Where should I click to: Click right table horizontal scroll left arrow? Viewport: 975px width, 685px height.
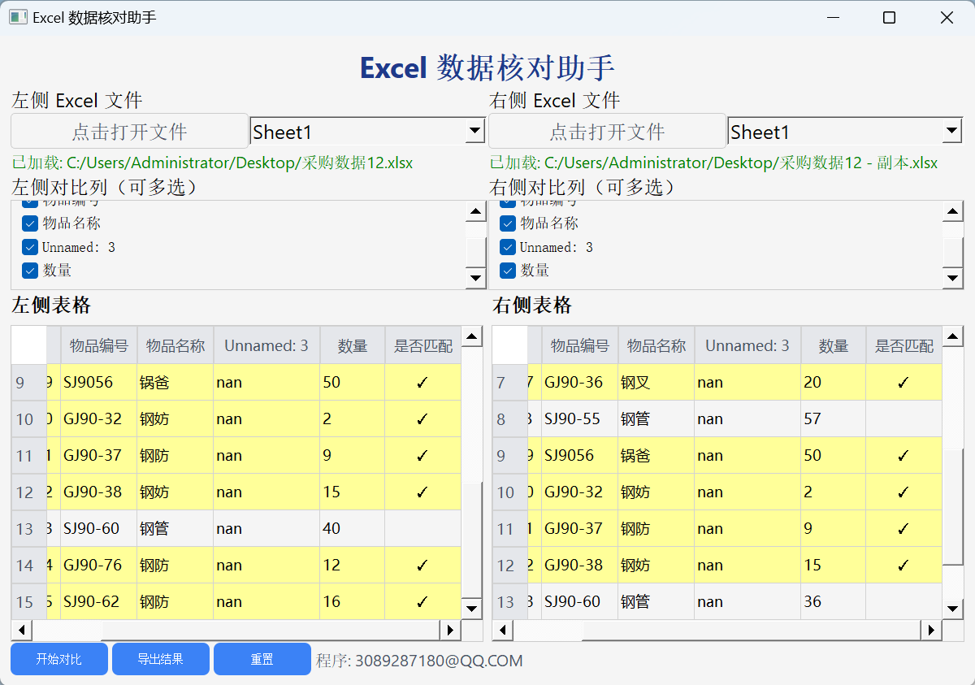coord(503,630)
